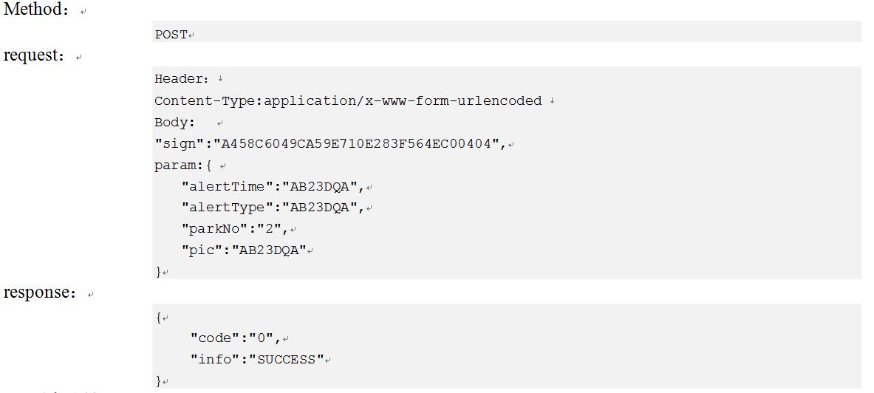Click the opening brace in response block
Image resolution: width=874 pixels, height=393 pixels.
point(158,318)
